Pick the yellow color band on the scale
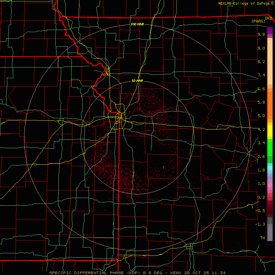Image resolution: width=275 pixels, height=275 pixels. [x=270, y=131]
